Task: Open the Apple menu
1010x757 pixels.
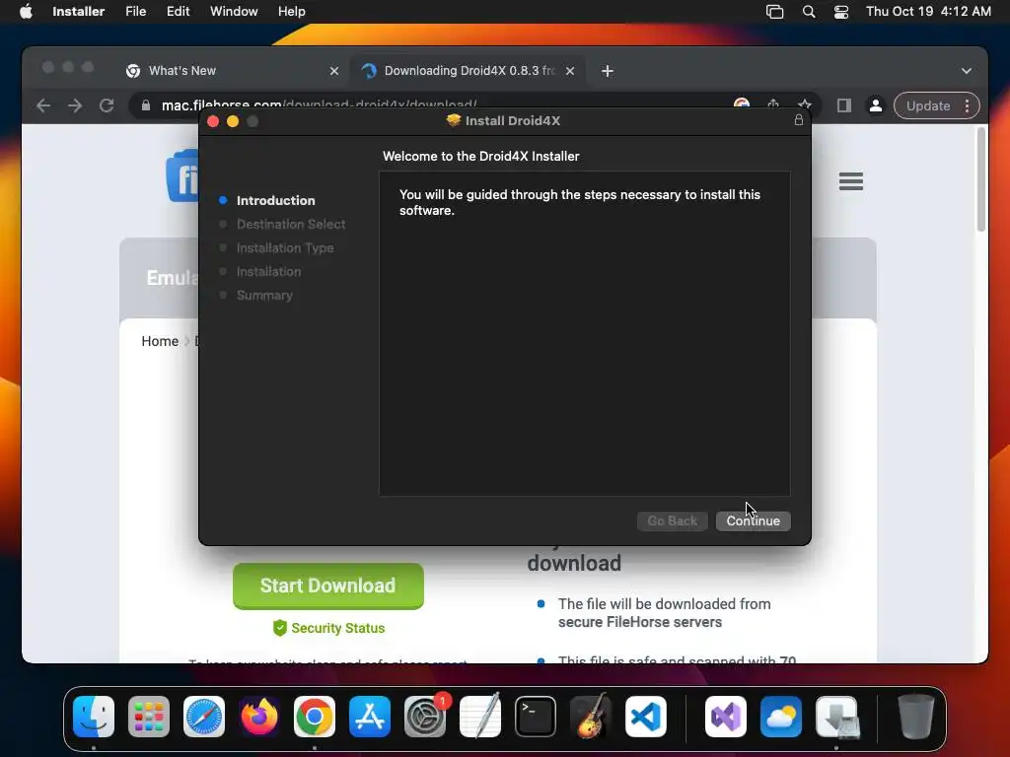Action: [x=26, y=11]
